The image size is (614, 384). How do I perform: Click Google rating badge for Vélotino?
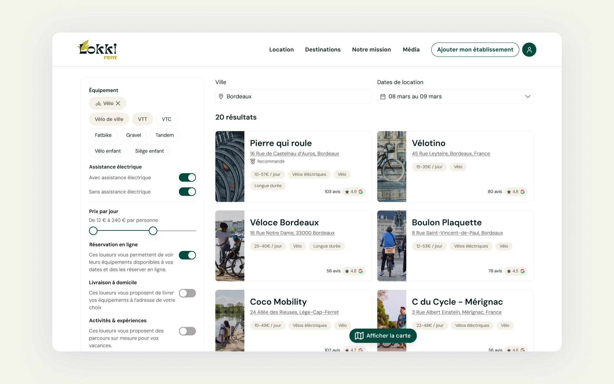point(516,192)
